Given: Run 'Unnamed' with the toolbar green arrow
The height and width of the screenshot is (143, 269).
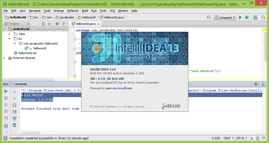Looking at the screenshot, I should 240,17.
